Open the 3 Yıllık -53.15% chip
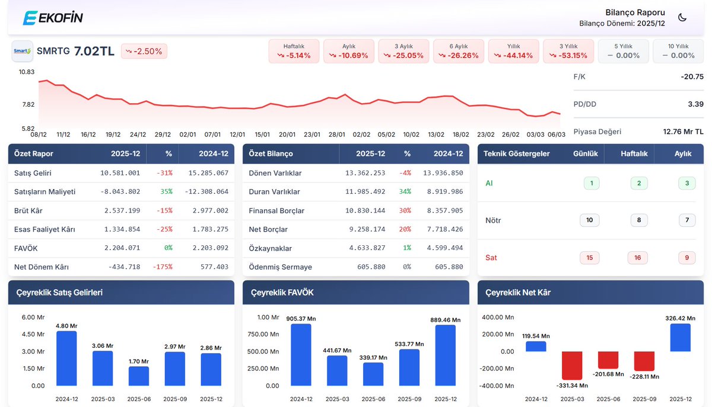This screenshot has height=407, width=712. tap(568, 51)
